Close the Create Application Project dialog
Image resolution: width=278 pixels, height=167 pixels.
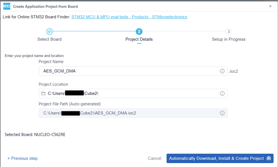pos(270,6)
